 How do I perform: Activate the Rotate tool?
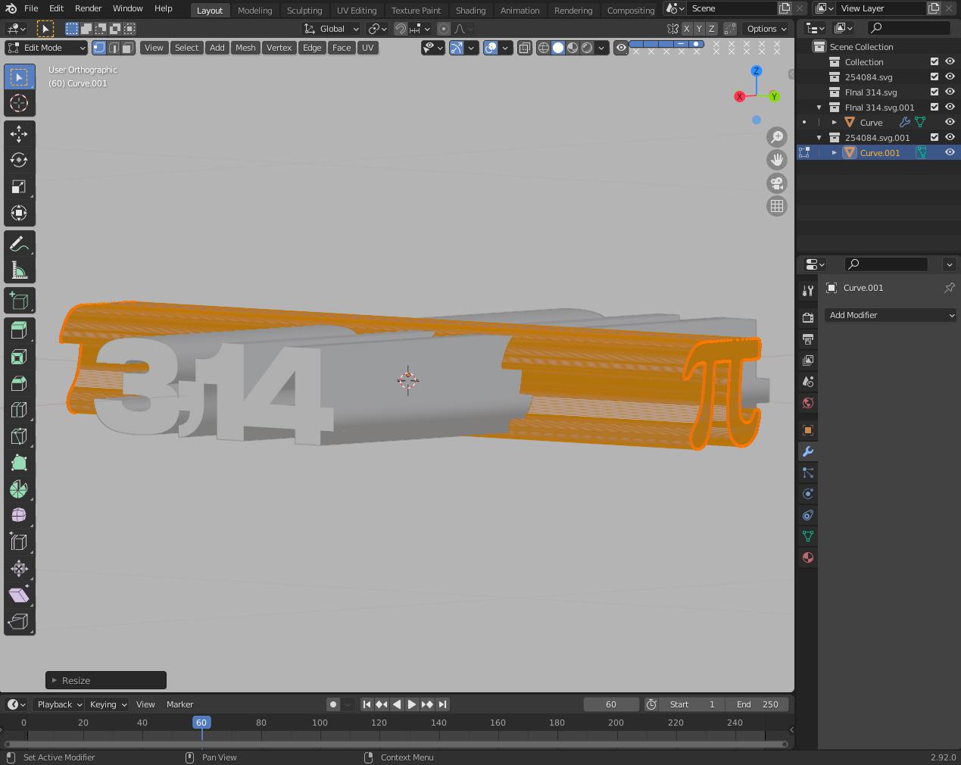[19, 160]
